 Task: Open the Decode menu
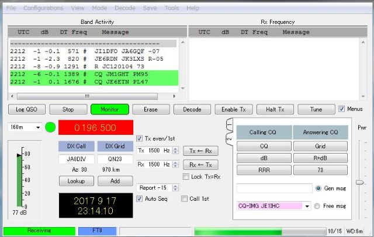click(x=124, y=8)
